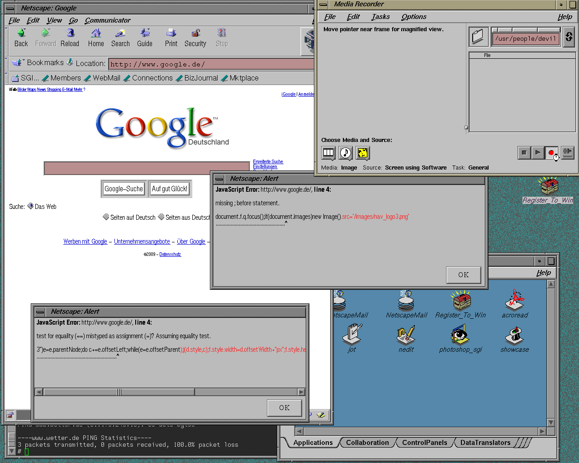This screenshot has width=579, height=463.
Task: Switch to the ControlPanels tab
Action: point(424,443)
